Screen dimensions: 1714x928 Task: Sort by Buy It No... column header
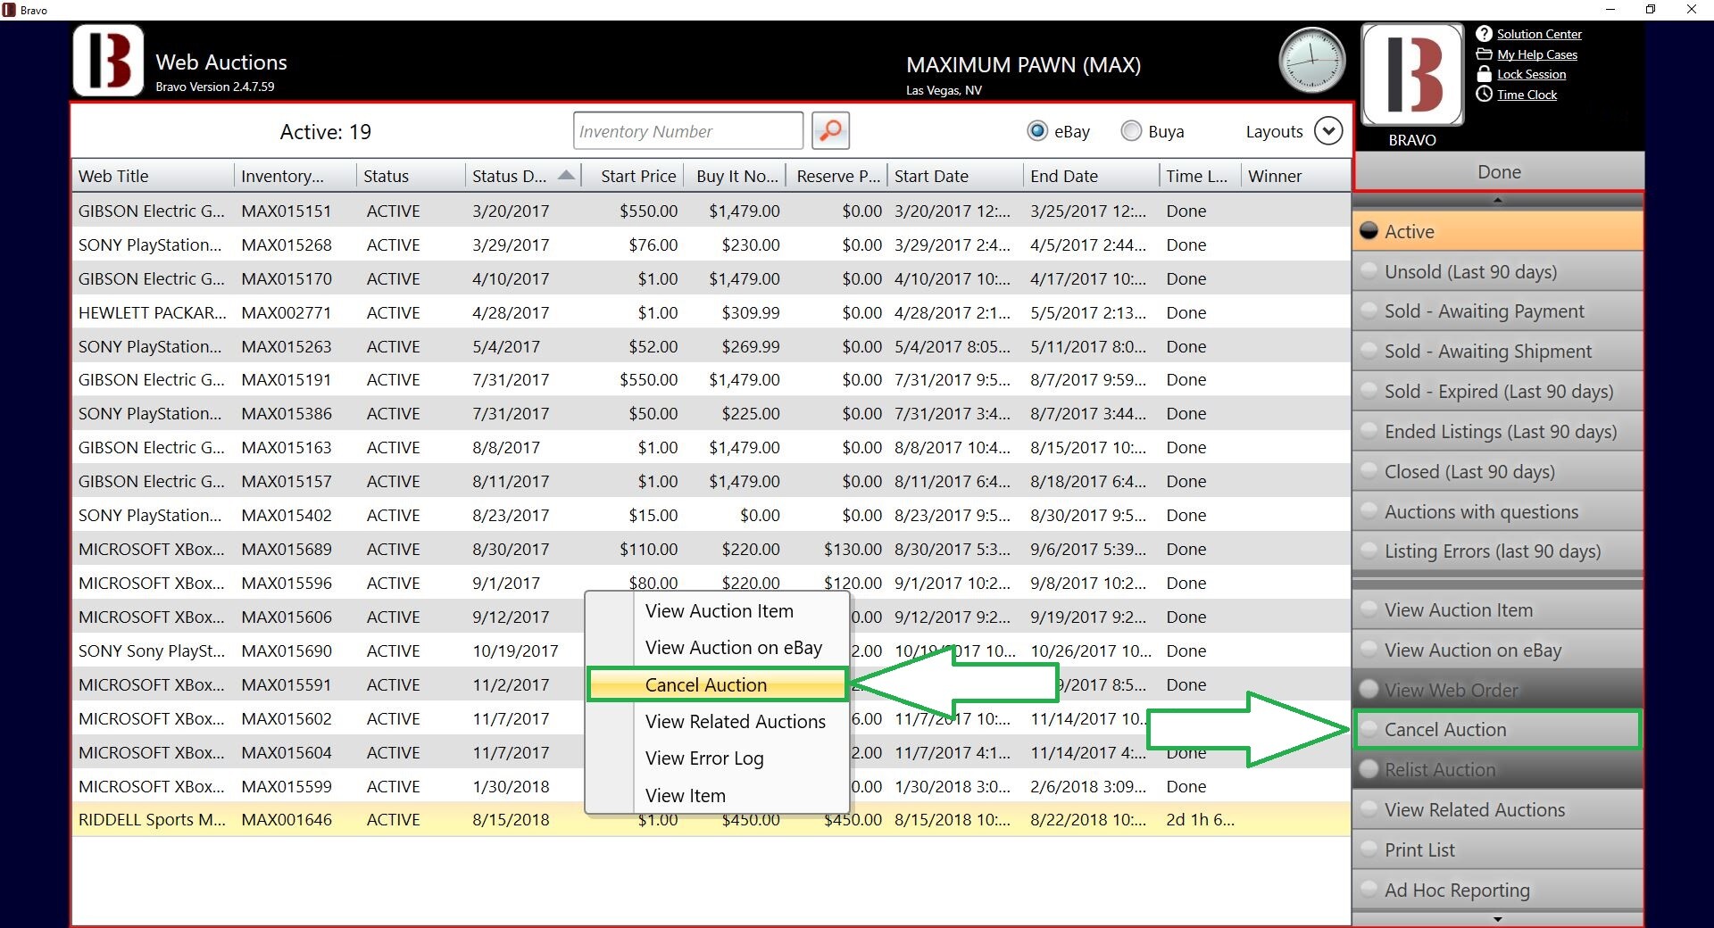click(x=736, y=176)
